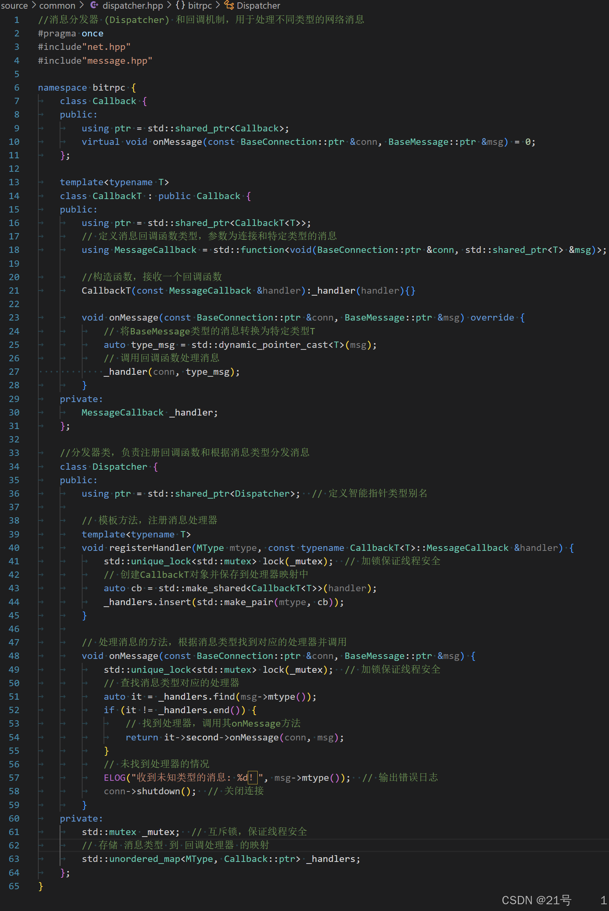Click '#pragma once' on line 2
609x911 pixels.
coord(71,34)
